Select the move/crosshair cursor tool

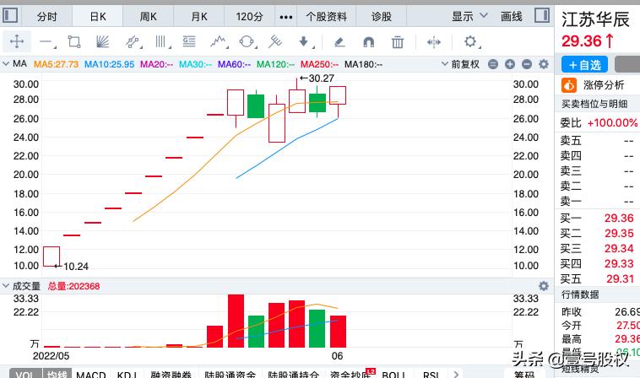click(x=17, y=41)
